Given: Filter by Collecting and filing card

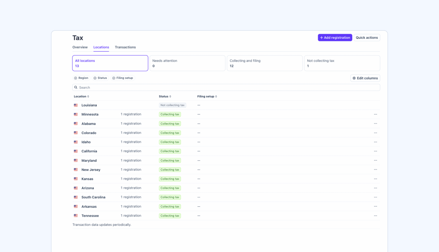Looking at the screenshot, I should [x=265, y=63].
